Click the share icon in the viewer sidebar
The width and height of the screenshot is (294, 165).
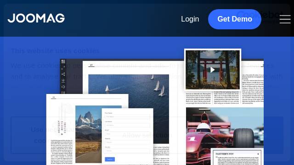click(x=63, y=74)
